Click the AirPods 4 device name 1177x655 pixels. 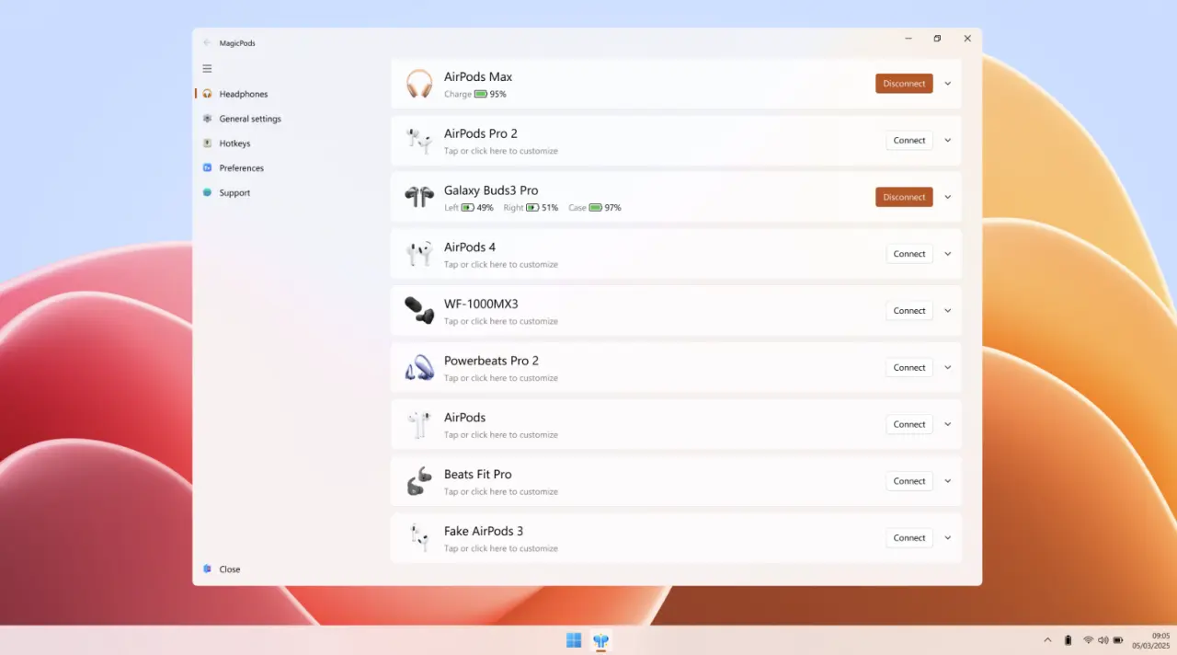pos(470,247)
